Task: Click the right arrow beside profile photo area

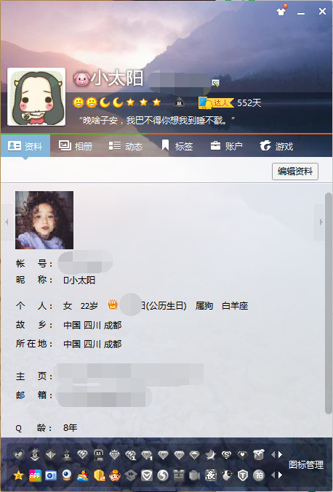Action: (321, 222)
